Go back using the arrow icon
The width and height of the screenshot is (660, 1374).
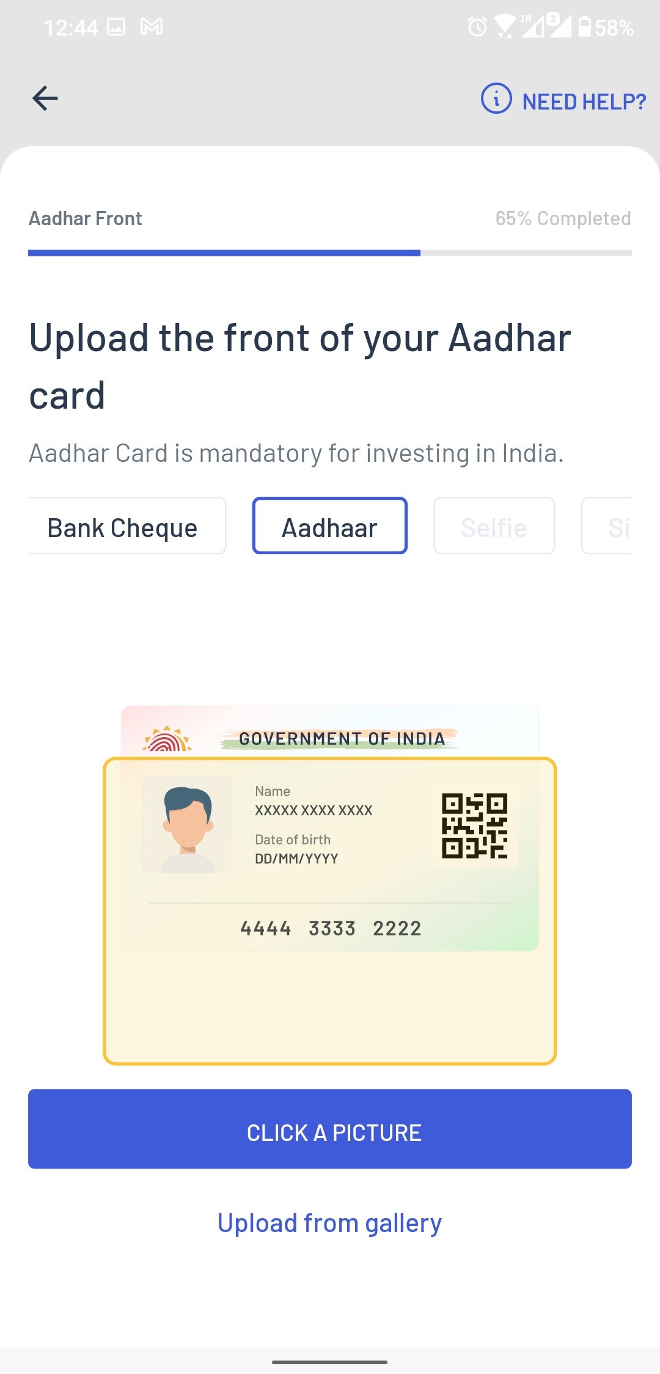point(45,98)
